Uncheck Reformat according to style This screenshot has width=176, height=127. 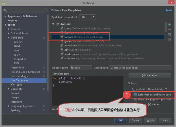click(135, 95)
